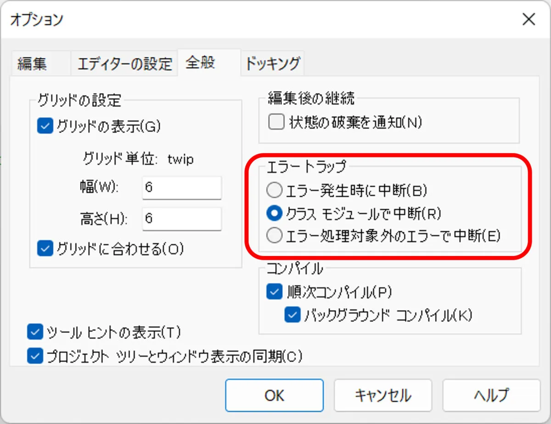
Task: Toggle プロジェクト ツリーとウィンドウ表示の同期 checkbox
Action: point(35,356)
